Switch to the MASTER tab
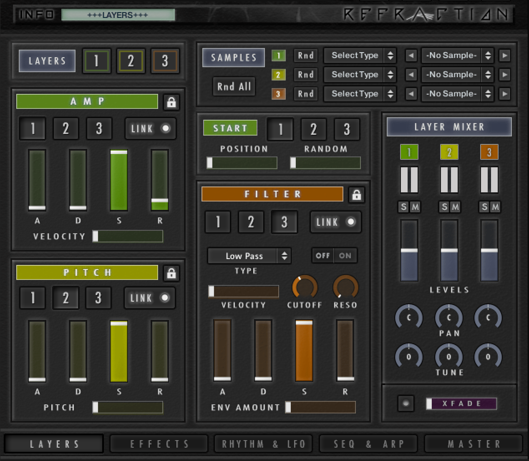 point(474,443)
